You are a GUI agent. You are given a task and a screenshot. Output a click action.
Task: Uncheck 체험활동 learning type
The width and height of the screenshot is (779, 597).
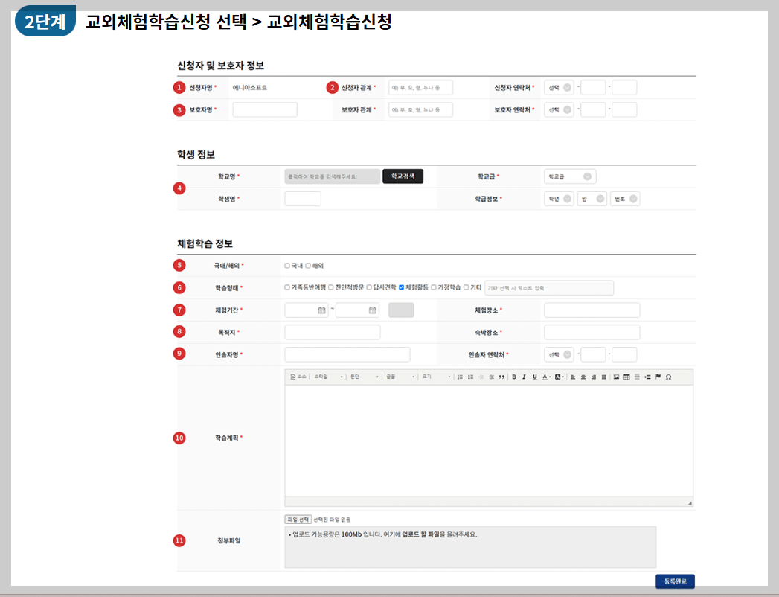pyautogui.click(x=402, y=287)
